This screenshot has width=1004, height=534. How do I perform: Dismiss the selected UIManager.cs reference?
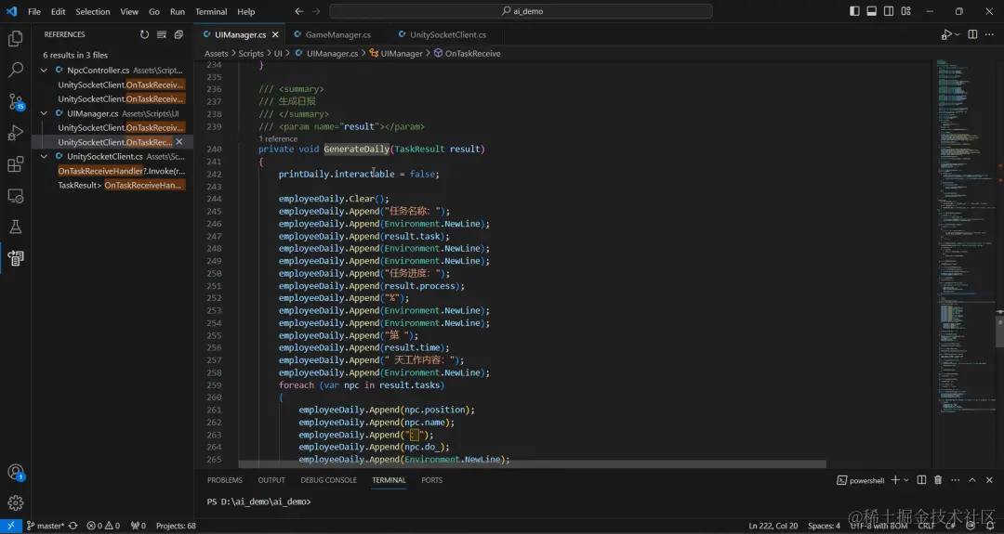pyautogui.click(x=179, y=142)
